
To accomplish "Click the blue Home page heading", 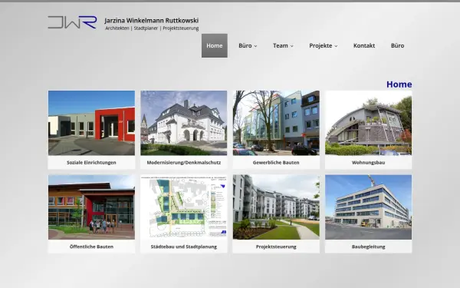I will pos(399,84).
